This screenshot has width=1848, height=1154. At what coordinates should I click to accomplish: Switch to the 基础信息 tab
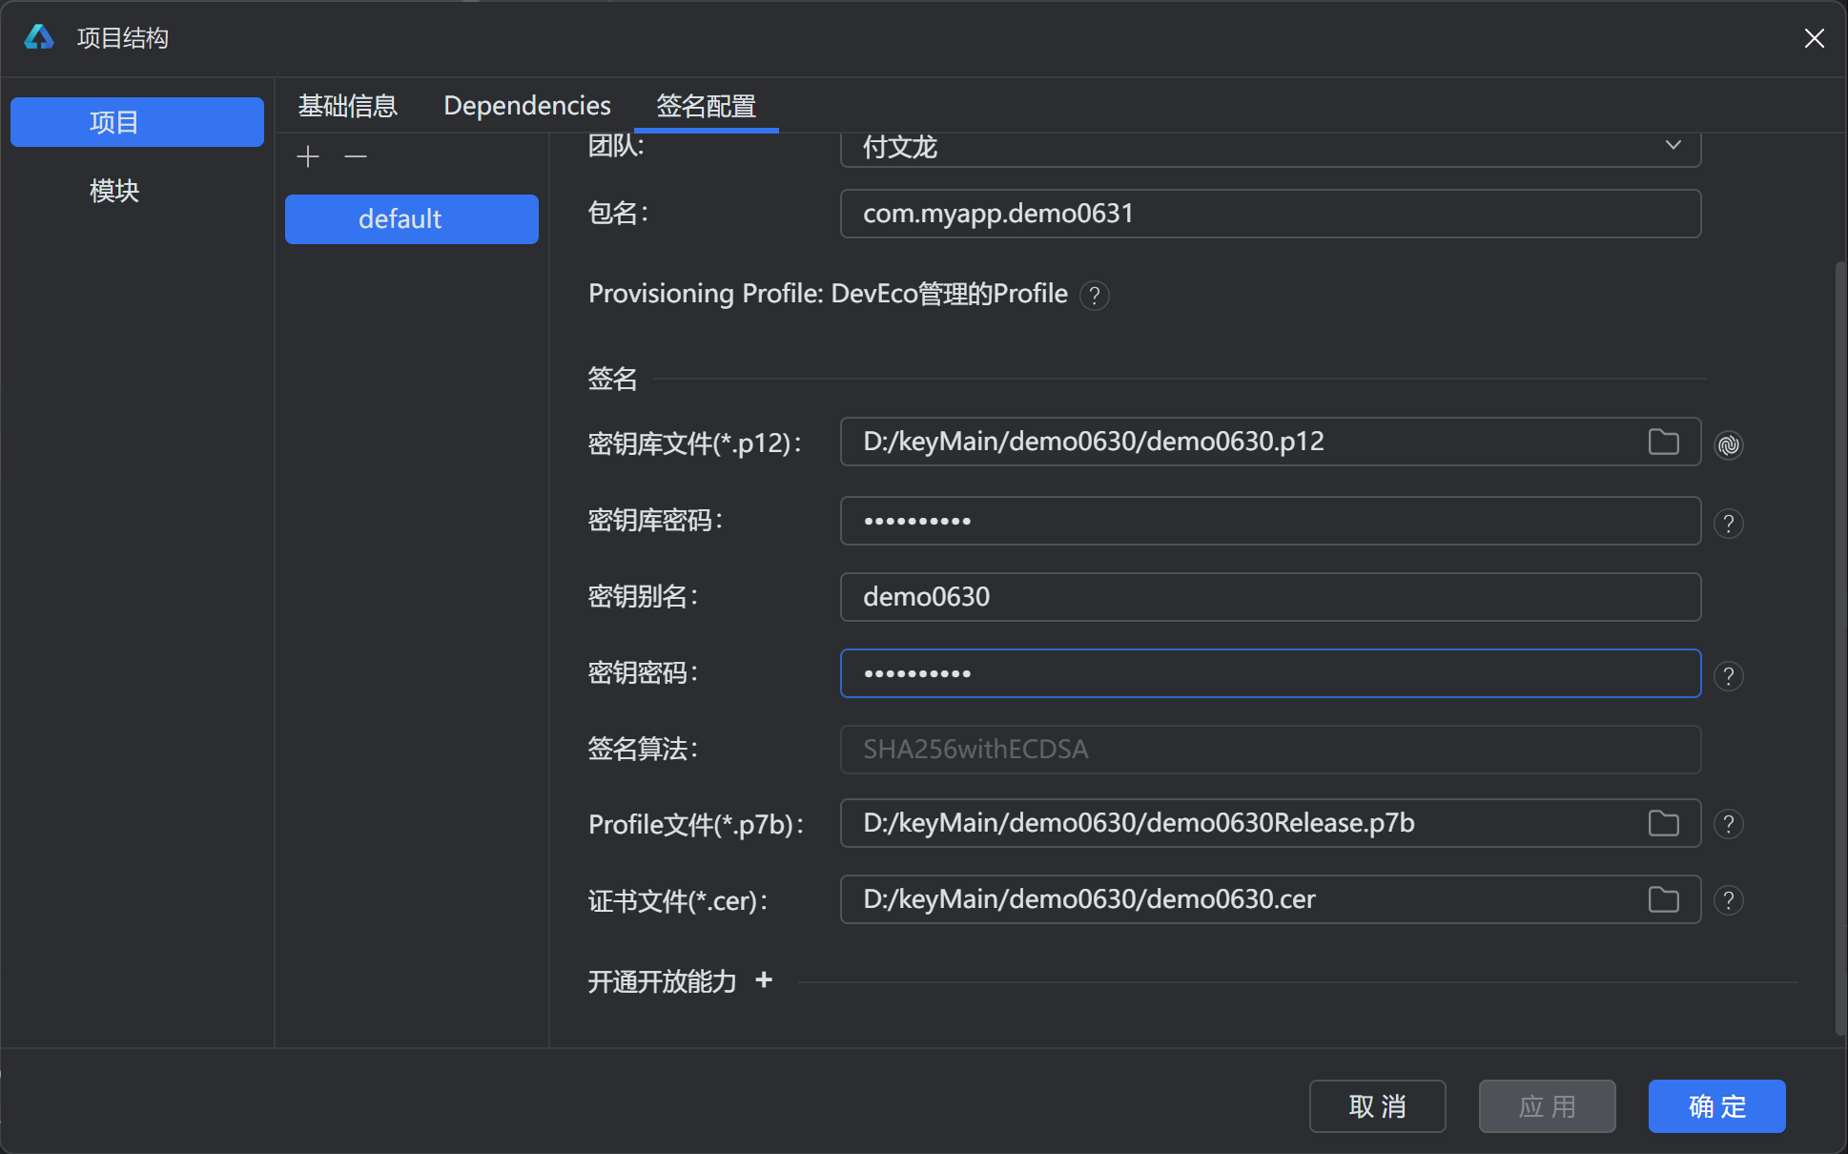point(347,105)
